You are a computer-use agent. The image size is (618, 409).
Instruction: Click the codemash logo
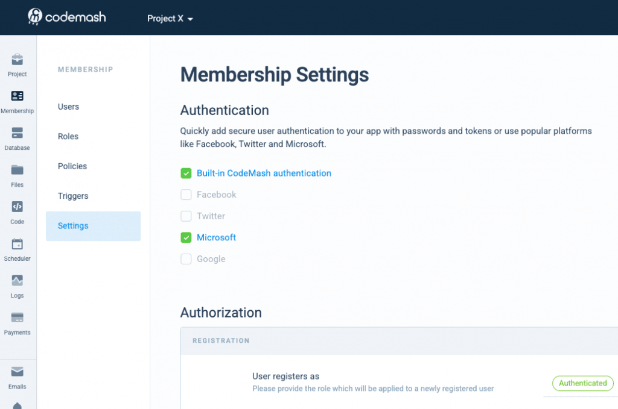pyautogui.click(x=66, y=17)
